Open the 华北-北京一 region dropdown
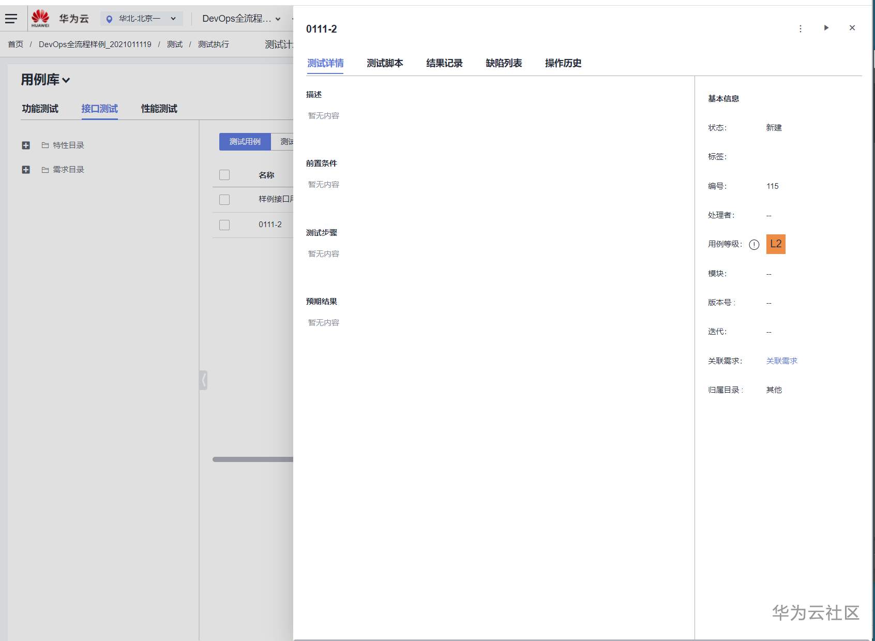Screen dimensions: 875x641 142,19
